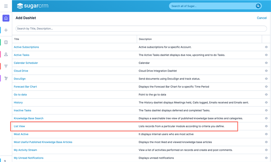Image resolution: width=271 pixels, height=162 pixels.
Task: Preview the Forecast Bar Chart dashlet
Action: tap(266, 87)
